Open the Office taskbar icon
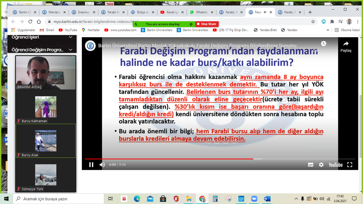Screen dimensions: 363x204 click(x=176, y=199)
